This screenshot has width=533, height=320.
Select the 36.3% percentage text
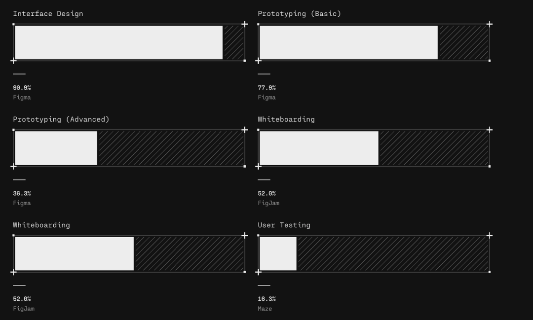coord(22,193)
